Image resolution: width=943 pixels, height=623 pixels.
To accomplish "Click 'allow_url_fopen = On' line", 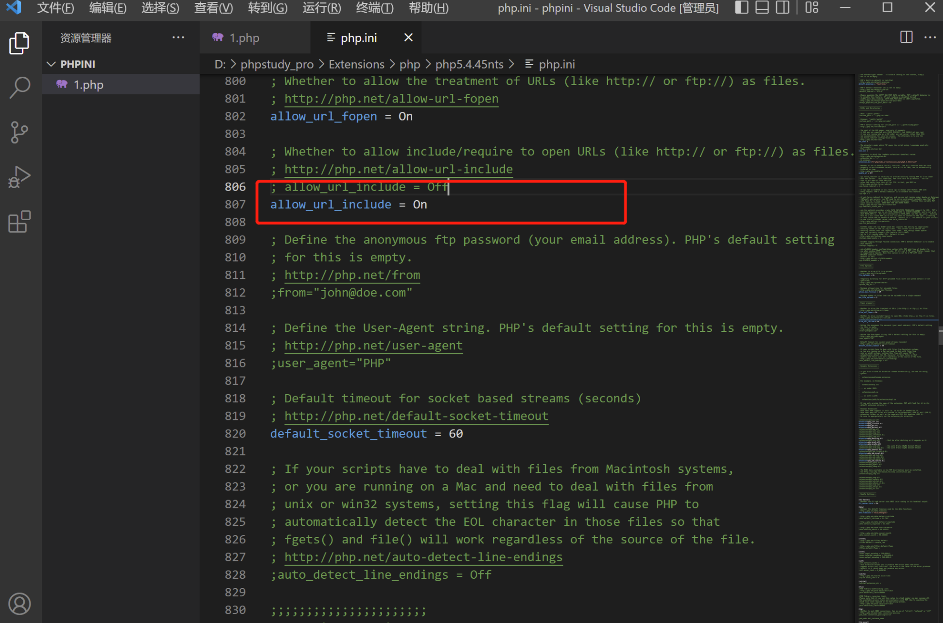I will [x=341, y=116].
